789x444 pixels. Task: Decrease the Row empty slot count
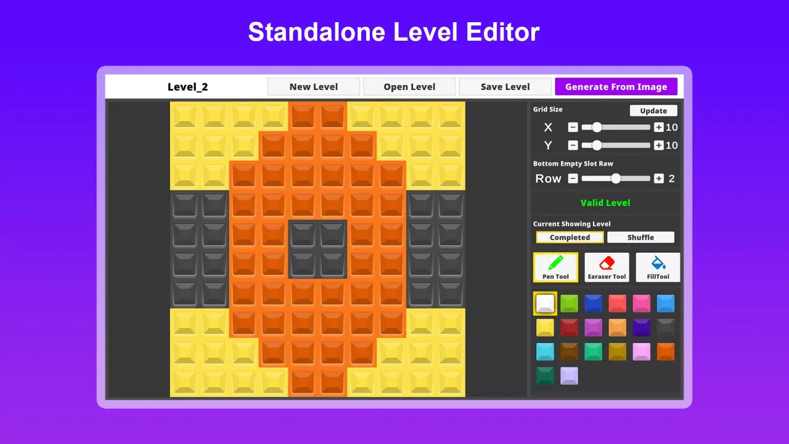coord(573,178)
